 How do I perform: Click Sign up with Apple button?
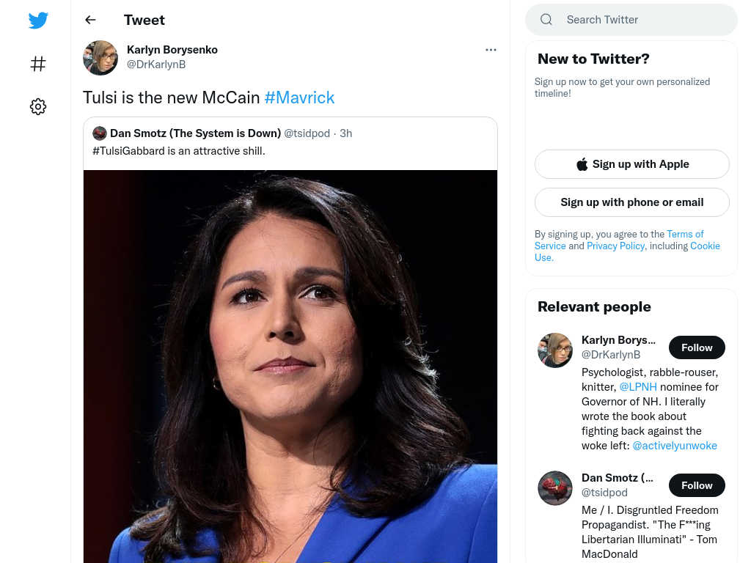click(x=631, y=164)
